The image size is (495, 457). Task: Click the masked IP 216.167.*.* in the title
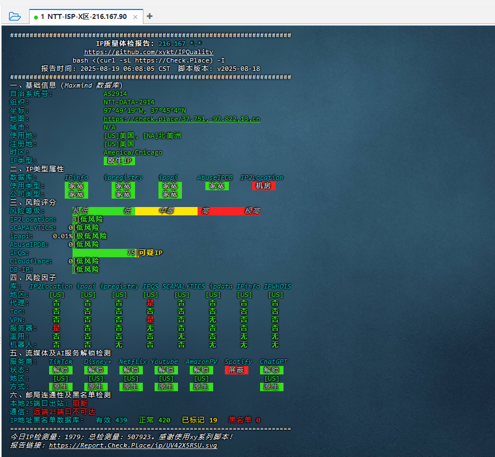tap(180, 44)
